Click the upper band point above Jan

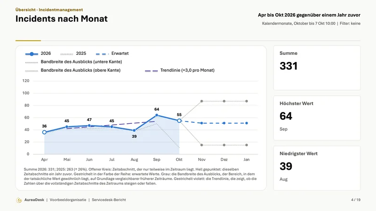pos(246,101)
